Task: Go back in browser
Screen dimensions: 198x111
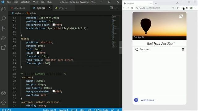Action: 124,8
